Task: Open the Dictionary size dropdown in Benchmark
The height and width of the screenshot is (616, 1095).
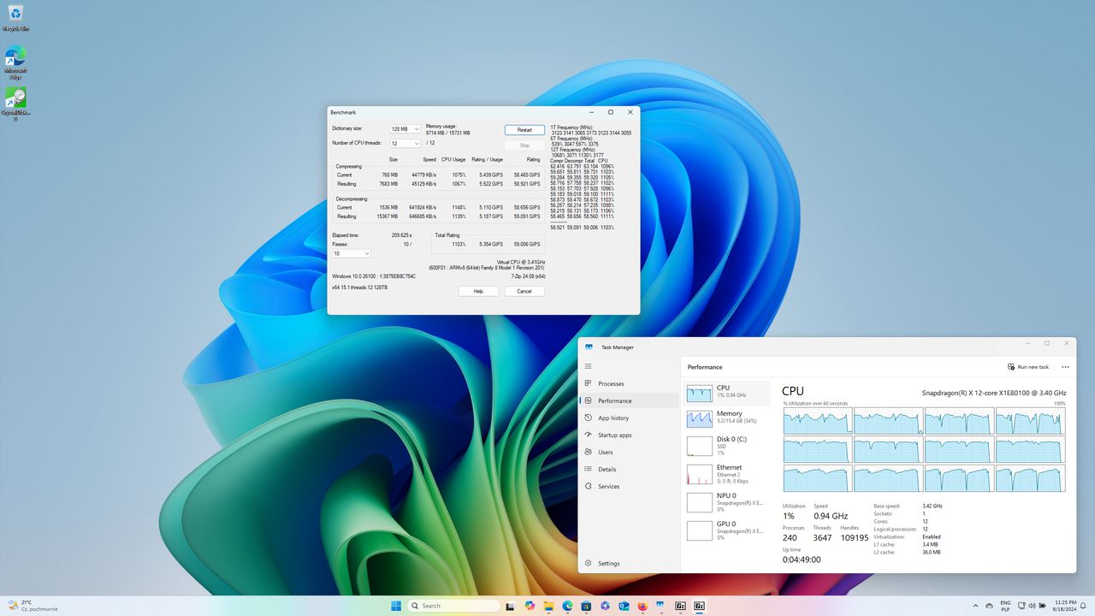Action: 405,129
